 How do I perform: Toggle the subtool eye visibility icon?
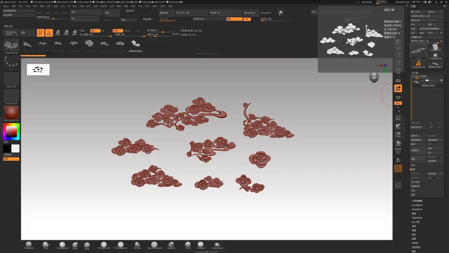click(442, 81)
